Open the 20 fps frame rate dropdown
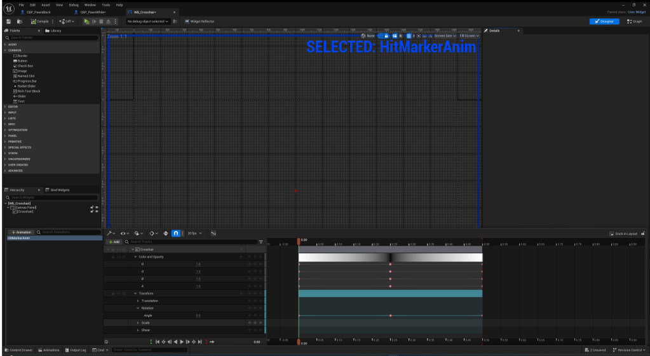 pyautogui.click(x=195, y=233)
